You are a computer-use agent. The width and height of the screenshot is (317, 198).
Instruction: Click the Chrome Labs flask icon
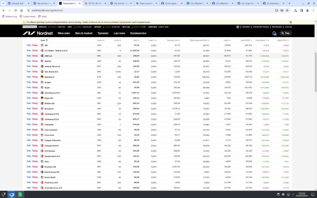tap(296, 10)
